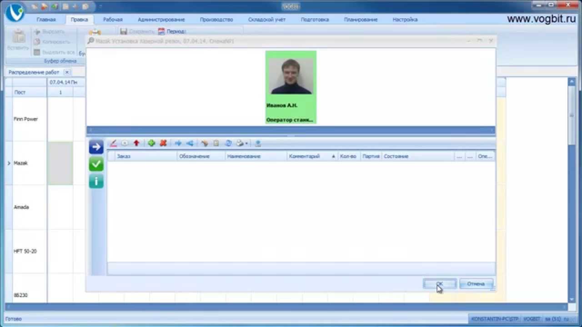Viewport: 582px width, 327px height.
Task: Click the clipboard icon in the dialog toolbar
Action: point(216,143)
